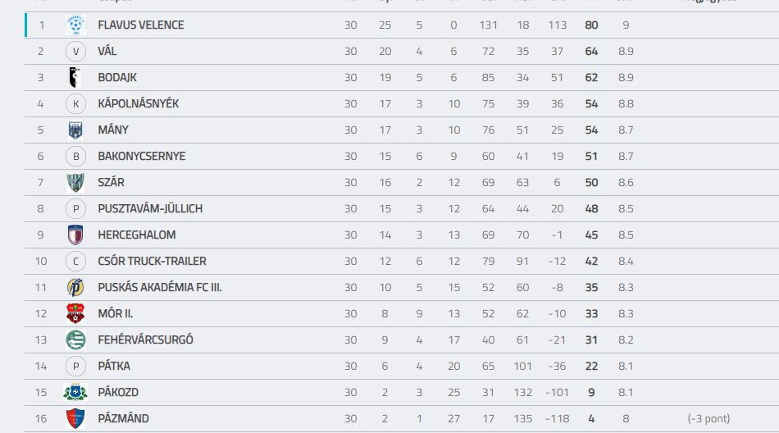The height and width of the screenshot is (433, 779).
Task: Click the (-3 pont) note for Pázmánd
Action: tap(709, 418)
